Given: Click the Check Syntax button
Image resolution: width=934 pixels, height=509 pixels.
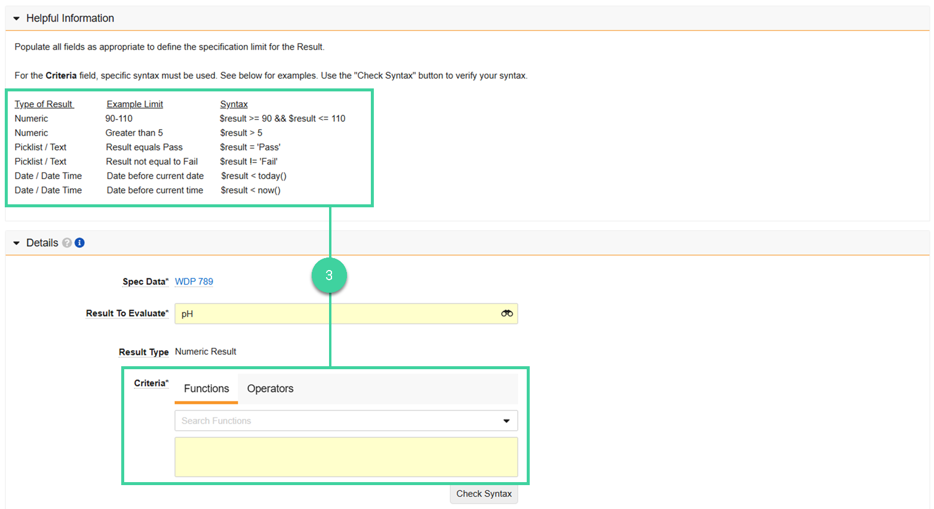Looking at the screenshot, I should [483, 493].
